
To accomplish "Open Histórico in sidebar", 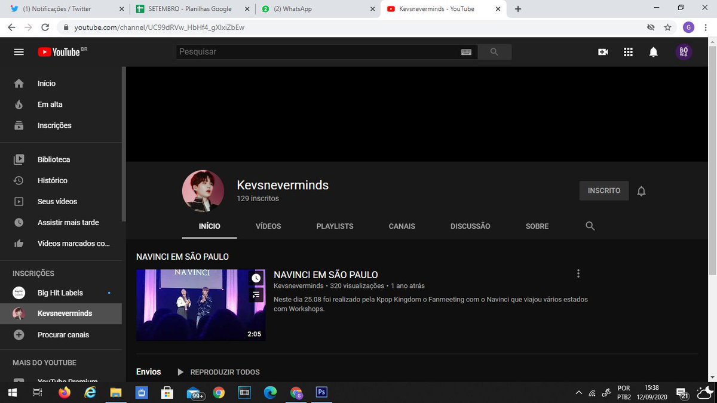I will tap(61, 180).
